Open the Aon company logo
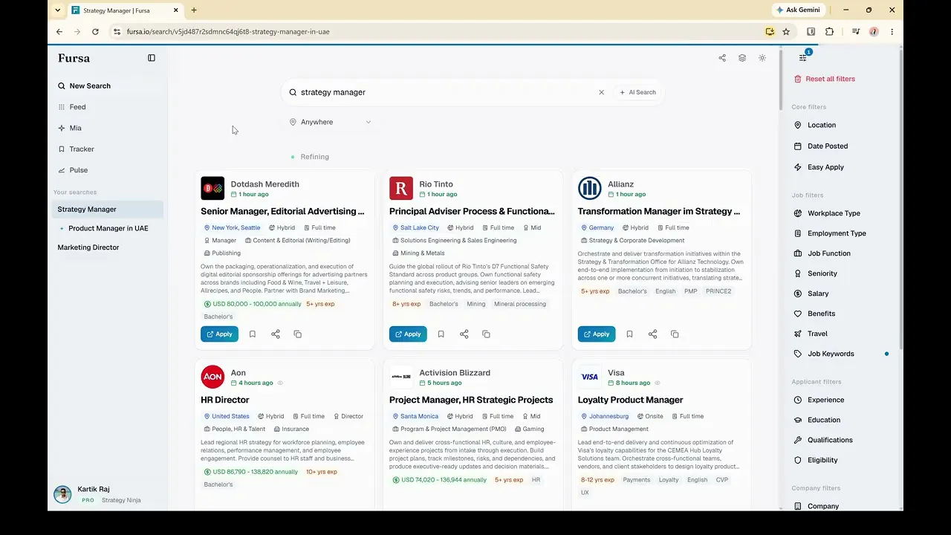This screenshot has width=951, height=535. pos(212,377)
